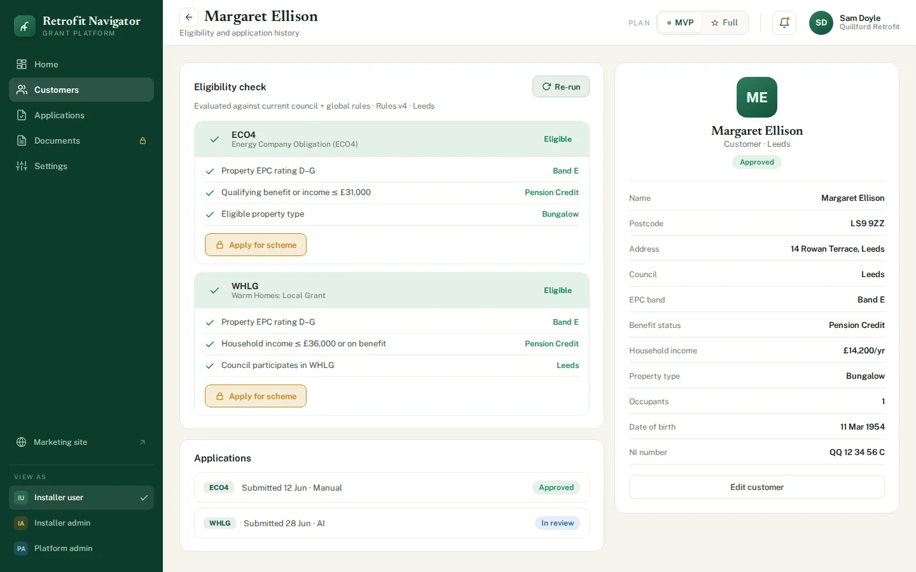Click the WHLG Eligible status label
This screenshot has width=916, height=572.
click(x=558, y=290)
